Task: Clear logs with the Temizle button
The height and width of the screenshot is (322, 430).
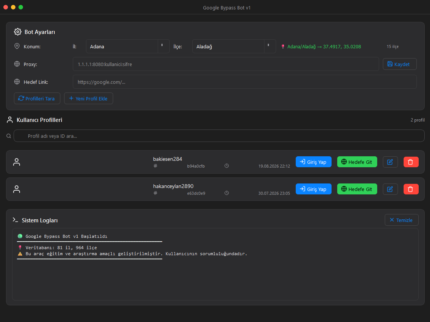Action: coord(401,220)
